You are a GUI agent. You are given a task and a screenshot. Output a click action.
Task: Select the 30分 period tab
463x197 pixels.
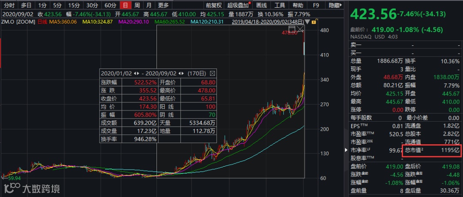point(92,5)
